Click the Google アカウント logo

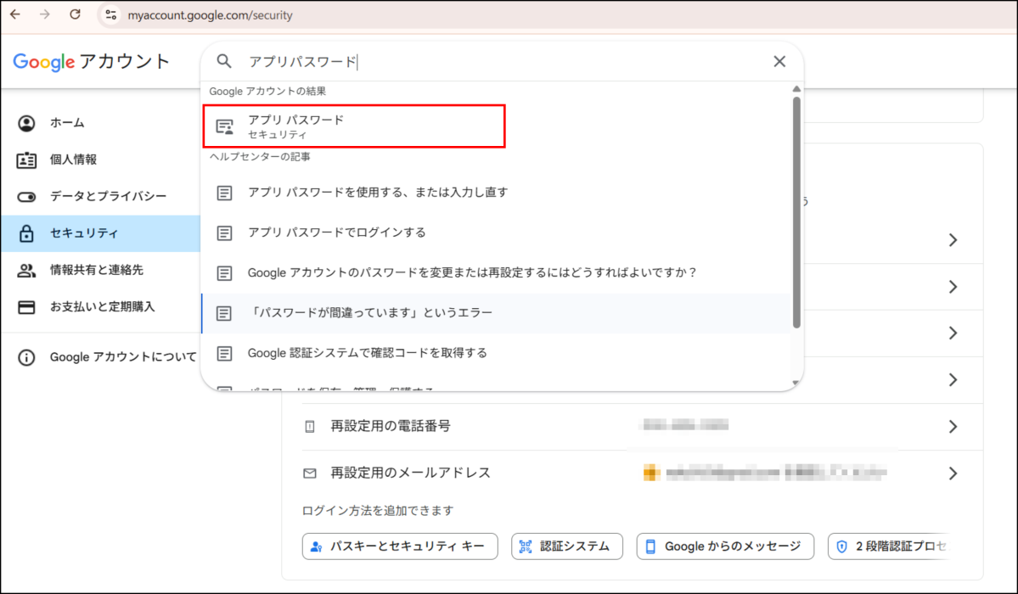(92, 62)
